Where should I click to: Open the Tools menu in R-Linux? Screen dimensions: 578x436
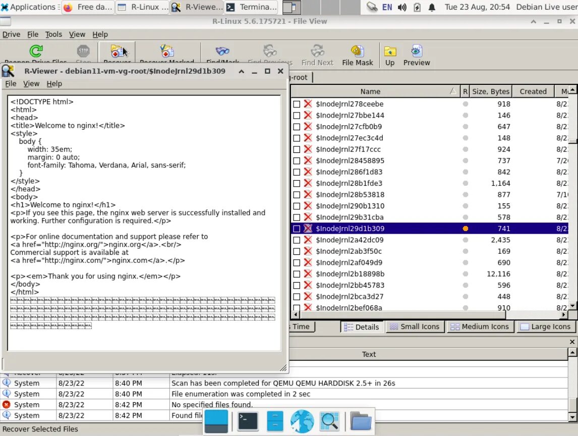click(x=53, y=34)
